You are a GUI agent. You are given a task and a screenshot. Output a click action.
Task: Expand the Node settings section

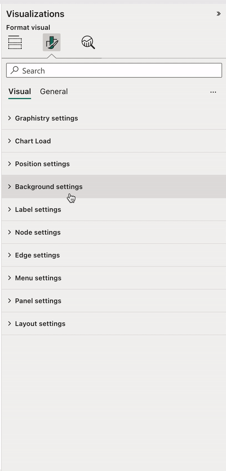click(38, 232)
